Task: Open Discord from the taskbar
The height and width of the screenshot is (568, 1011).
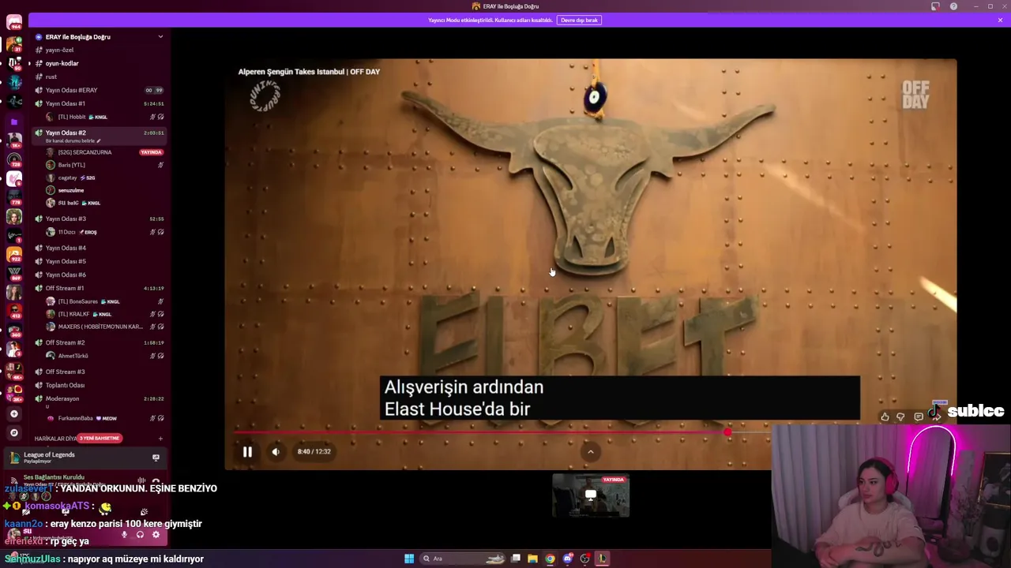Action: [567, 559]
